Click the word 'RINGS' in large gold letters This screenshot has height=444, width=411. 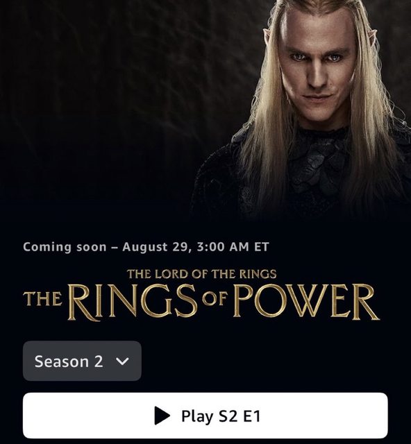click(x=133, y=302)
